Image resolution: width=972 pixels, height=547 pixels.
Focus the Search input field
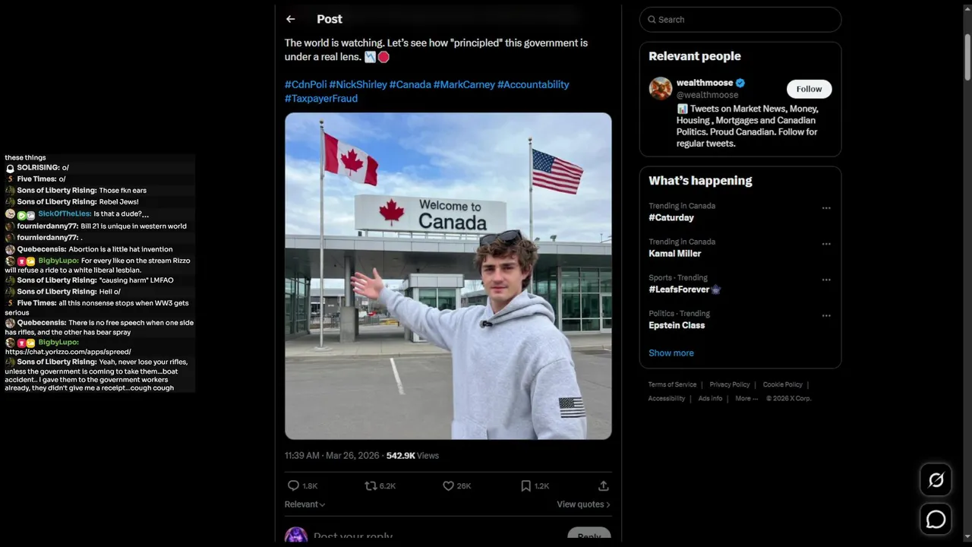740,20
